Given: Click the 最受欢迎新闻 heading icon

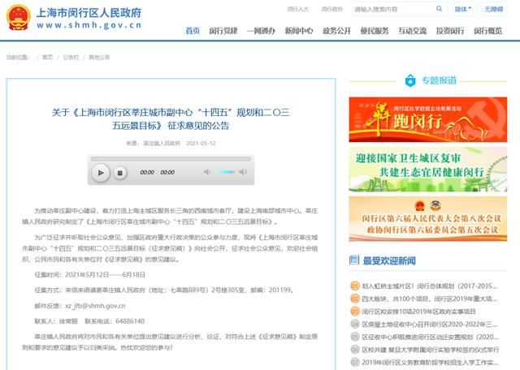Looking at the screenshot, I should pos(354,260).
